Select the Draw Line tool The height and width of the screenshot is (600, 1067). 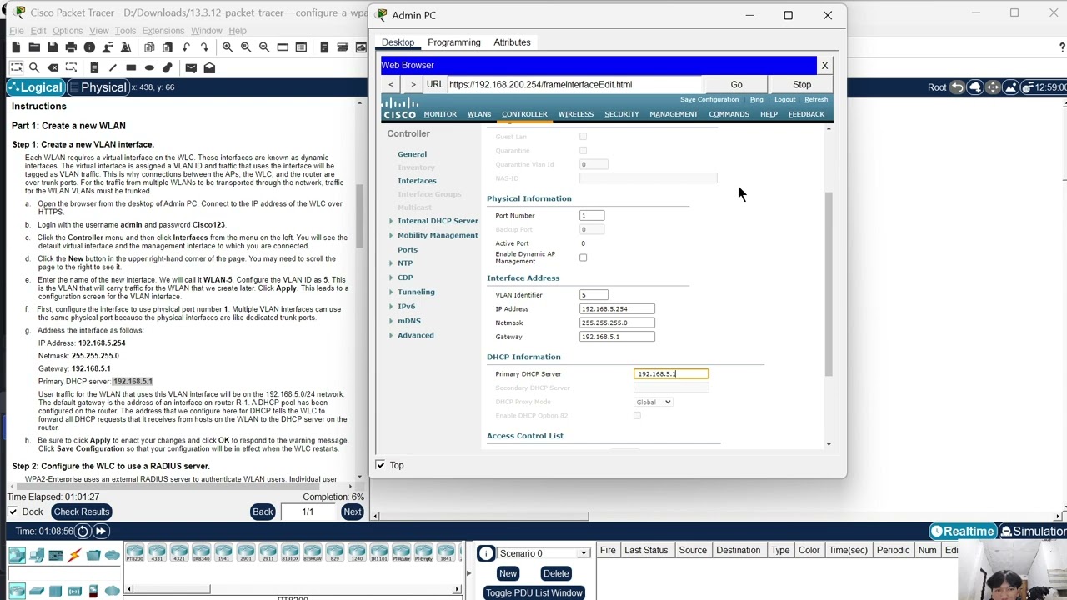coord(113,67)
